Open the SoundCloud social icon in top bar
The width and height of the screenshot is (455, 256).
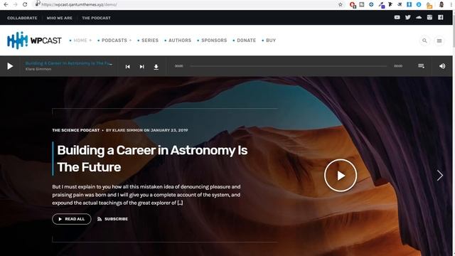coord(419,17)
